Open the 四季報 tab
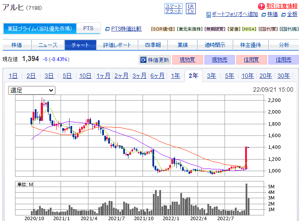 click(153, 45)
